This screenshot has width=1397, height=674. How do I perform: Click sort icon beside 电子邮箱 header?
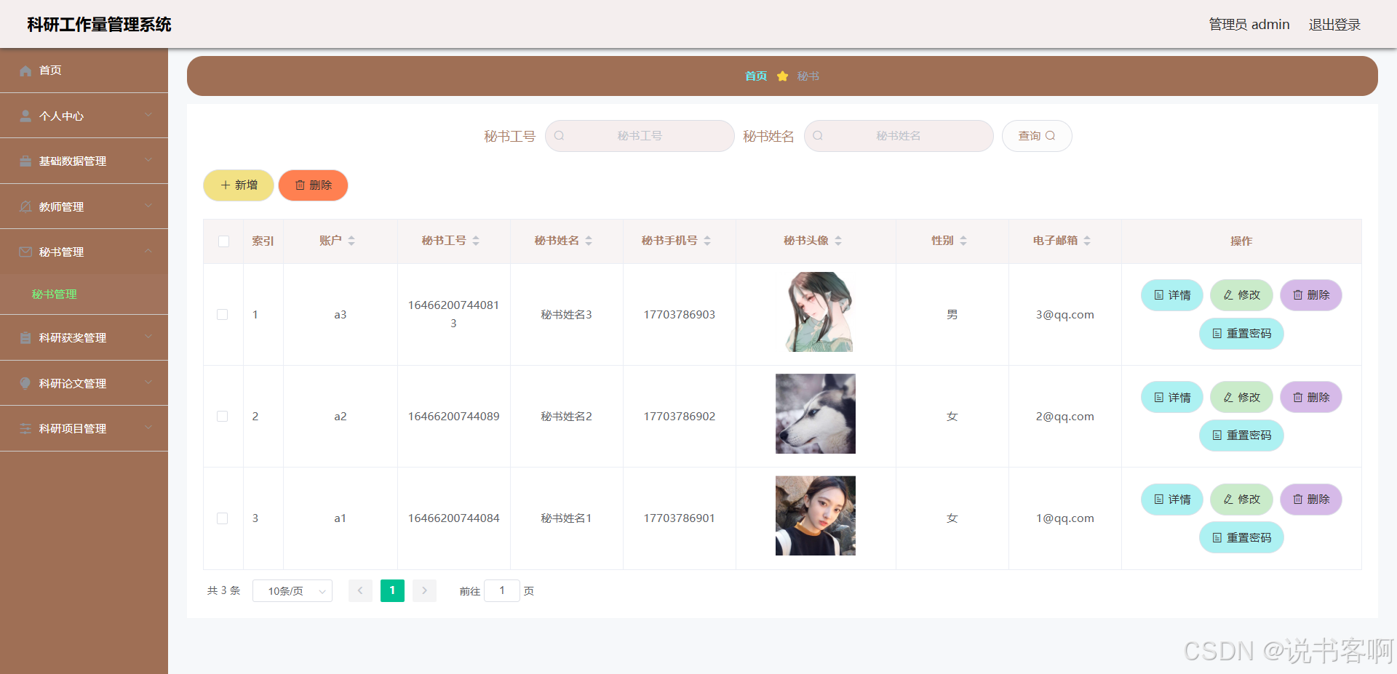click(x=1087, y=241)
